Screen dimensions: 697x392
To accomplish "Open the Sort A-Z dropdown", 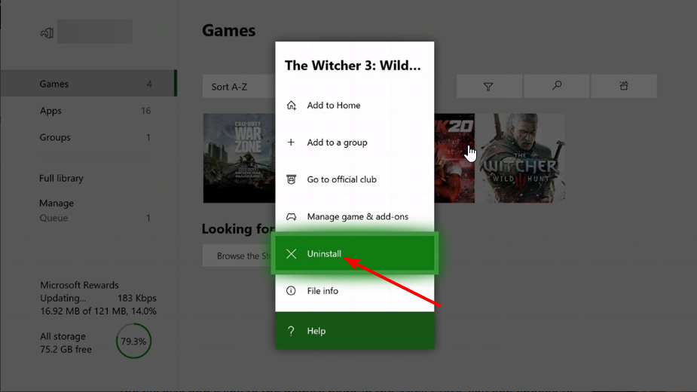I will (239, 87).
